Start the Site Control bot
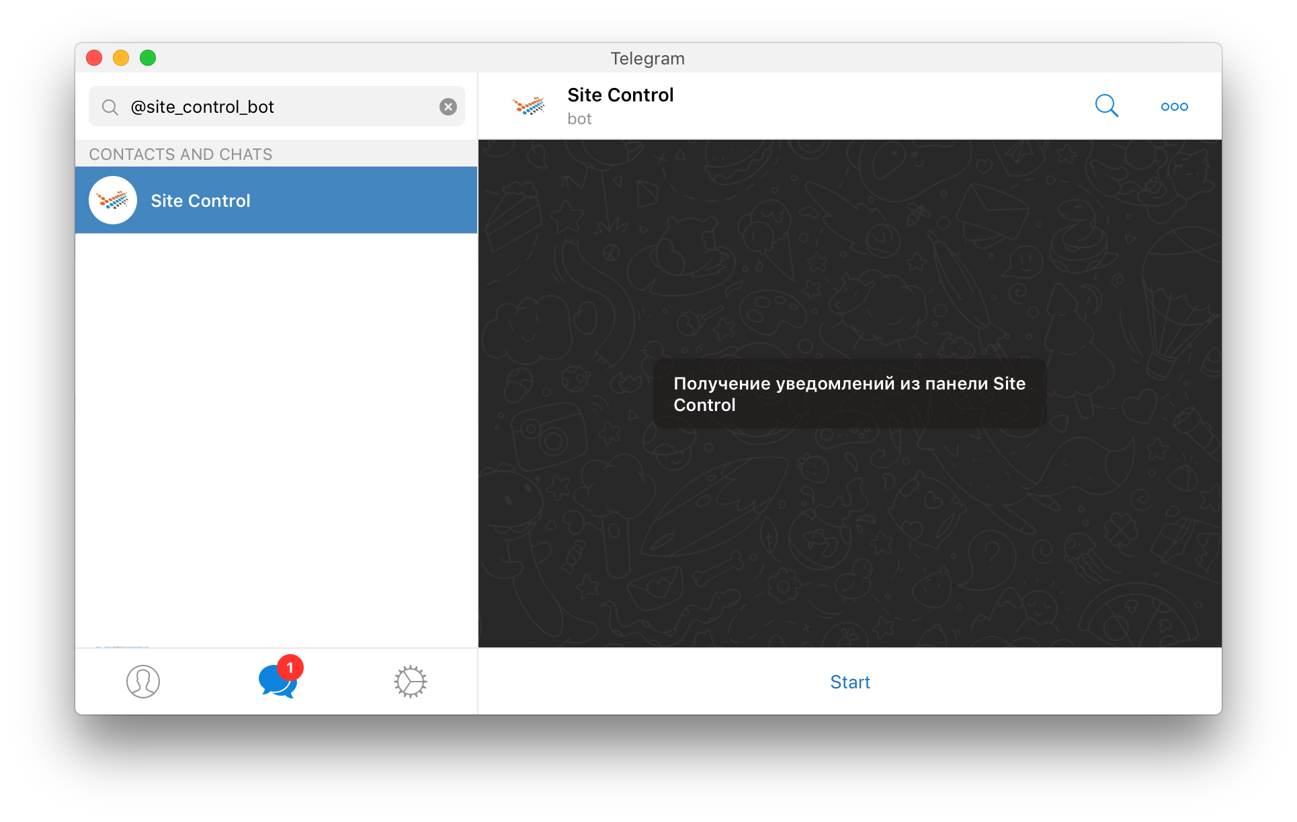This screenshot has width=1297, height=822. tap(849, 682)
